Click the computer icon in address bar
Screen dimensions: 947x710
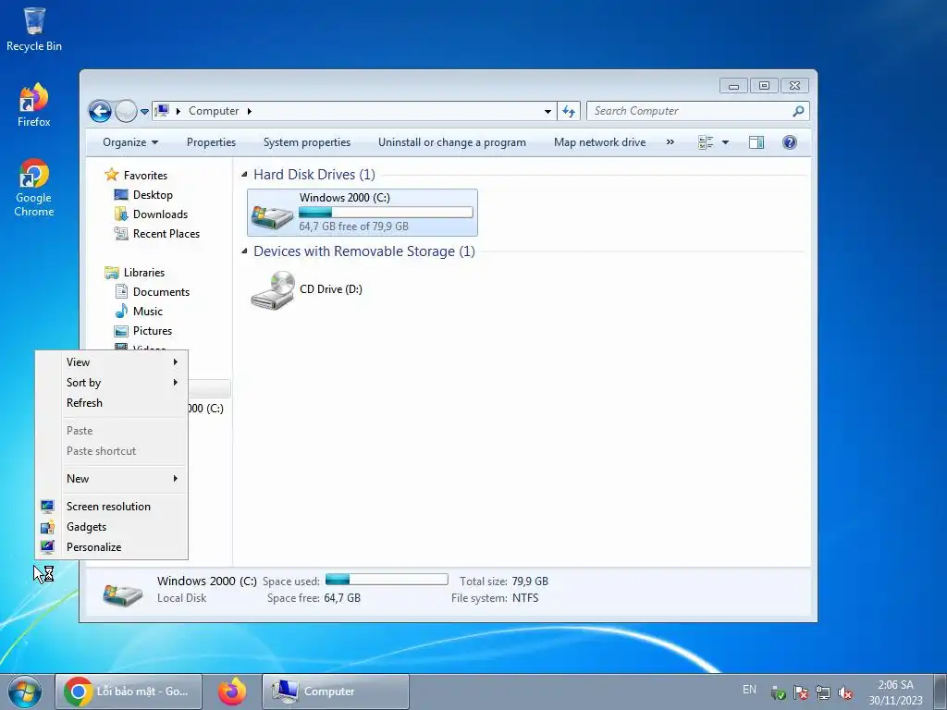(x=162, y=111)
